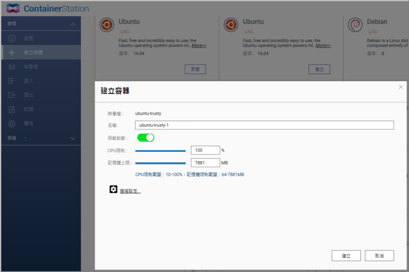Image resolution: width=409 pixels, height=272 pixels.
Task: Open the 進階設定 advanced settings link
Action: pyautogui.click(x=130, y=191)
